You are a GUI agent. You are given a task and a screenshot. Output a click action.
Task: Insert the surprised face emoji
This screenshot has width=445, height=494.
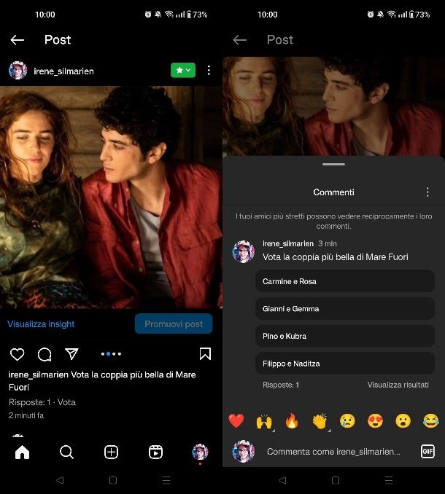click(x=403, y=421)
